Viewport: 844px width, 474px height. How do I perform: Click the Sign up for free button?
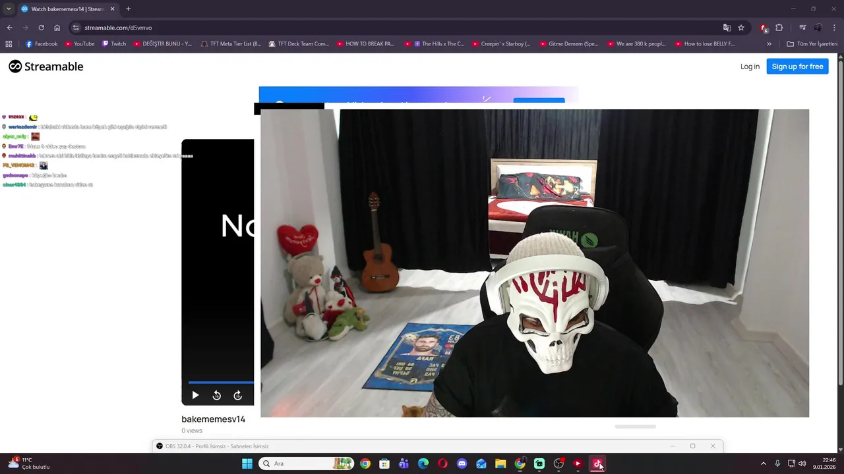pos(797,66)
